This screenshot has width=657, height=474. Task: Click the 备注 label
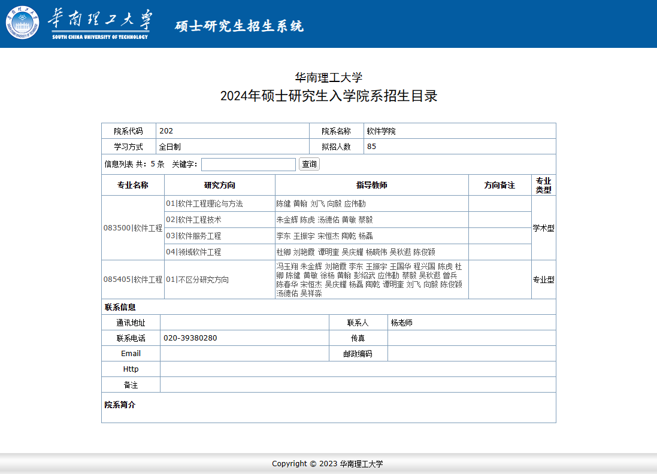[131, 385]
